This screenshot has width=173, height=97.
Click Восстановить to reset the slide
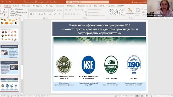(21, 12)
